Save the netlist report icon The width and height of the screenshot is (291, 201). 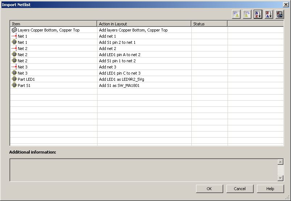[280, 14]
